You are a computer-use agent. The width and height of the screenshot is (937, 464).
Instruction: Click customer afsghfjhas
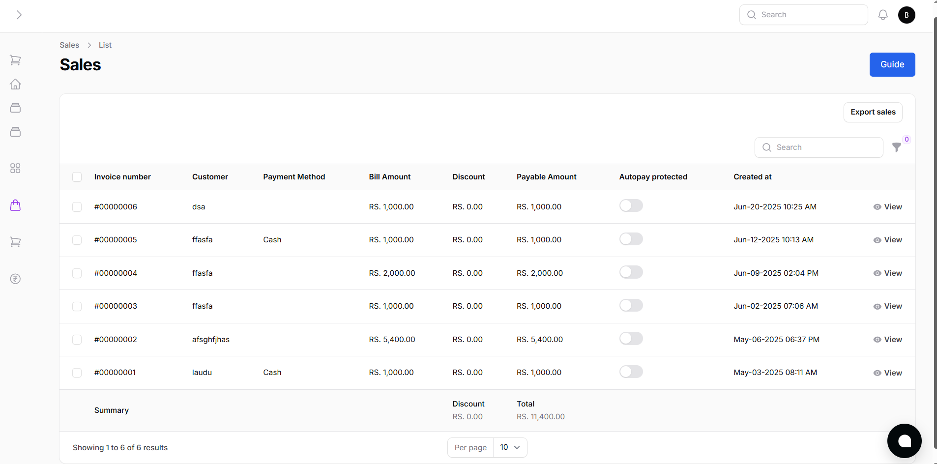click(x=211, y=340)
